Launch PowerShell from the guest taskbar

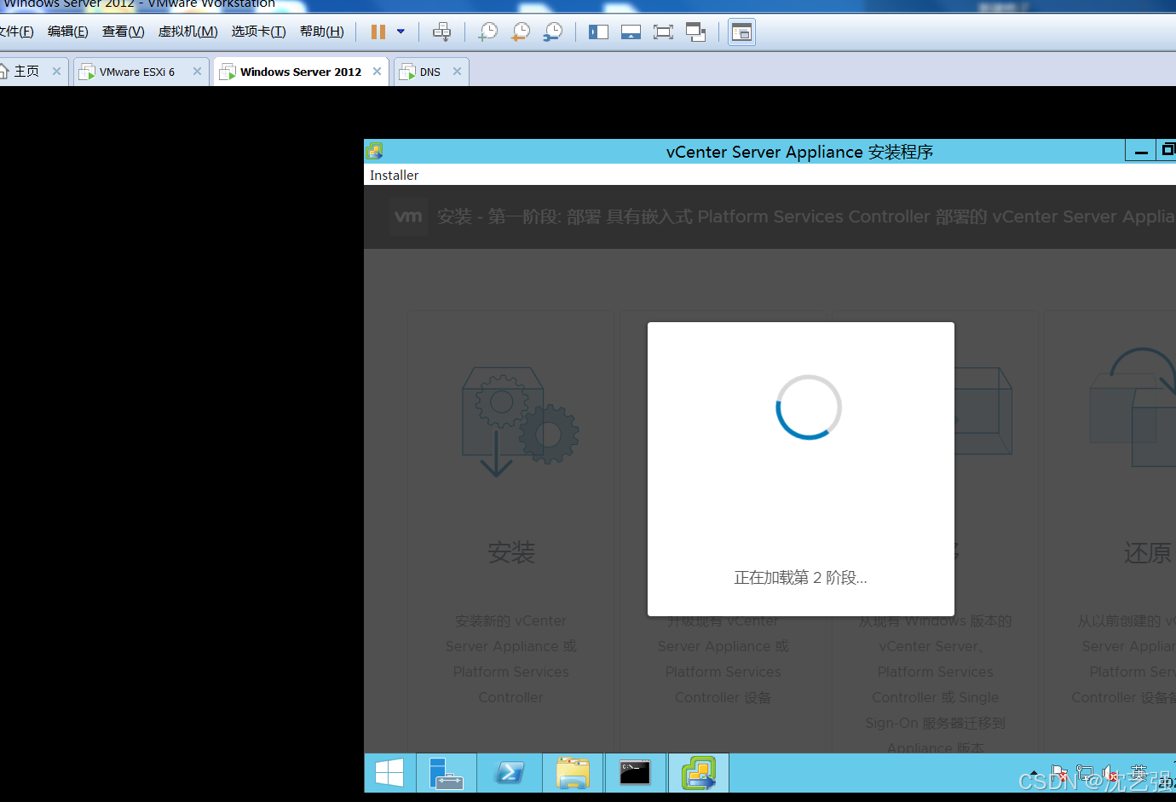point(510,773)
